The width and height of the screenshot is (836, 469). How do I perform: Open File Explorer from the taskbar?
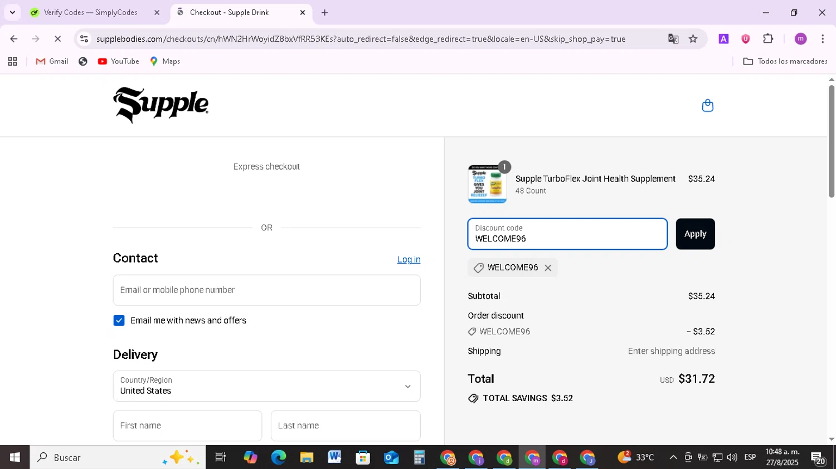pos(307,457)
